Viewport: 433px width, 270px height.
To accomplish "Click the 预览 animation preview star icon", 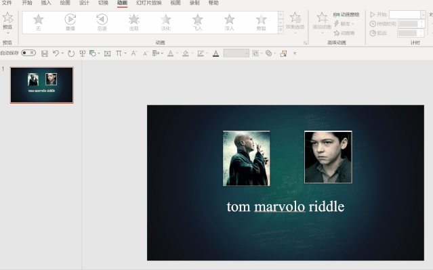I will click(7, 18).
